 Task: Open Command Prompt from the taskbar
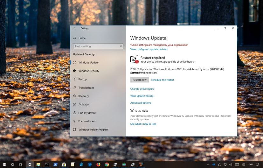point(47,164)
